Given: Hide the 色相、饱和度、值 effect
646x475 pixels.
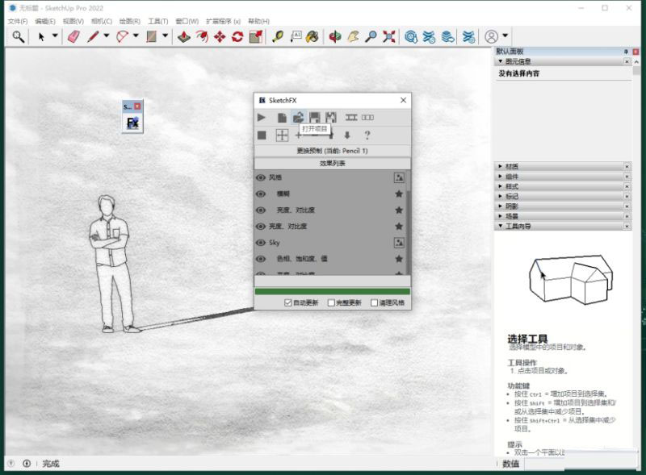Looking at the screenshot, I should (260, 259).
